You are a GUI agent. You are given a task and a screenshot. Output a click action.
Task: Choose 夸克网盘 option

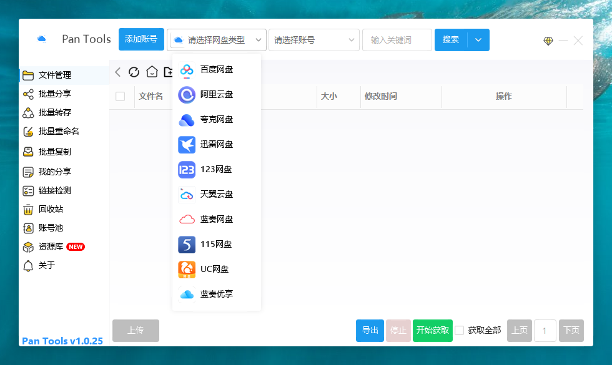217,120
